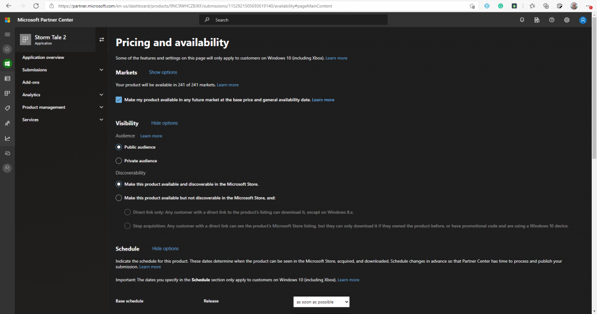
Task: Open the notifications bell in Partner Center
Action: 522,20
